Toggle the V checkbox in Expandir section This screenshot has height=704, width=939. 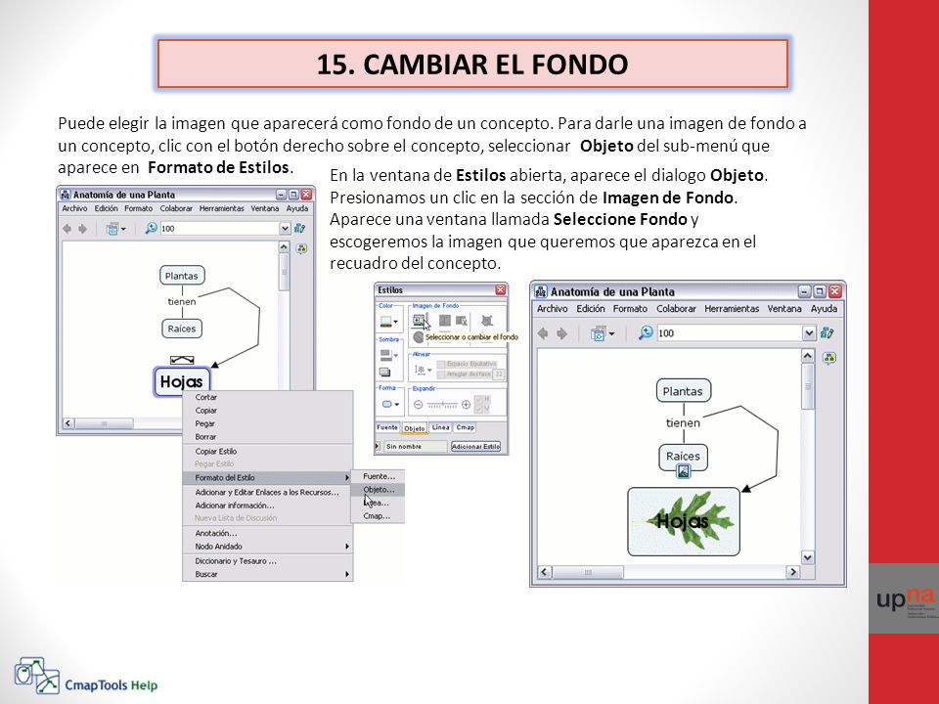click(478, 410)
